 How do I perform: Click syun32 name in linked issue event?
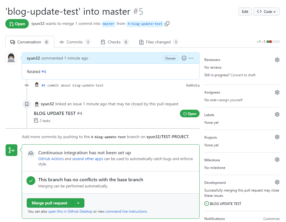(x=47, y=104)
